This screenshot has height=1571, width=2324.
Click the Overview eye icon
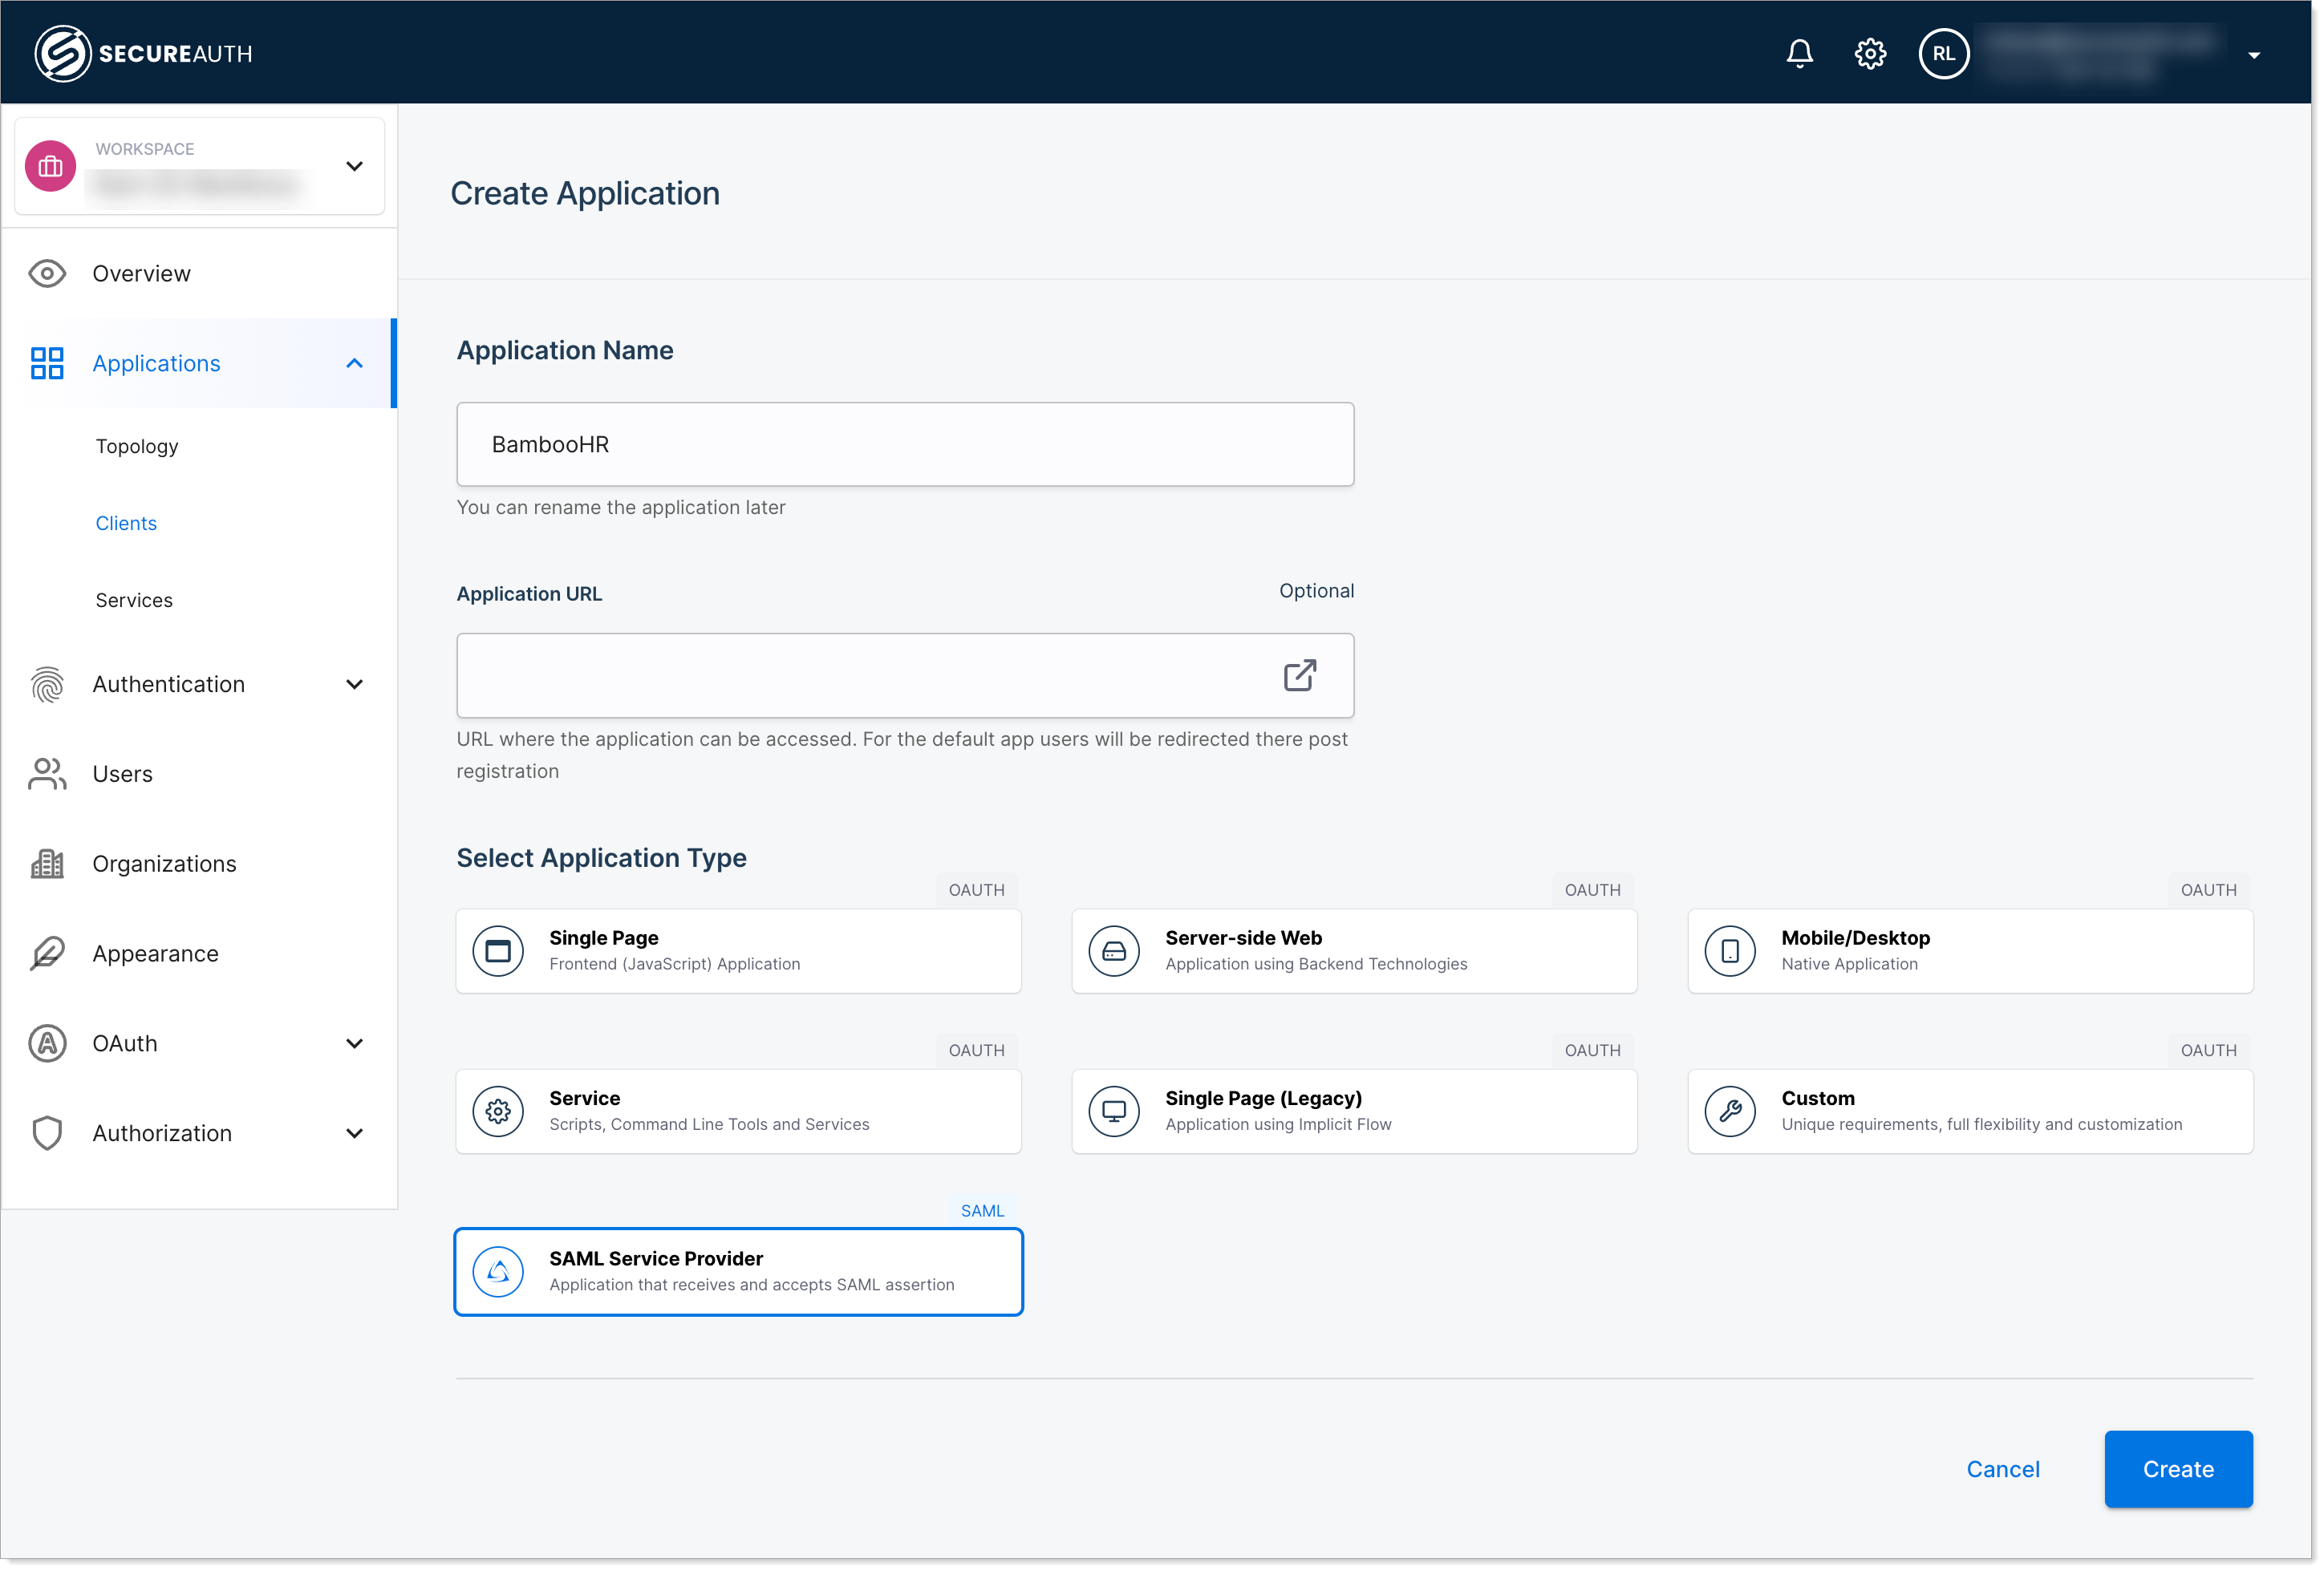[47, 273]
